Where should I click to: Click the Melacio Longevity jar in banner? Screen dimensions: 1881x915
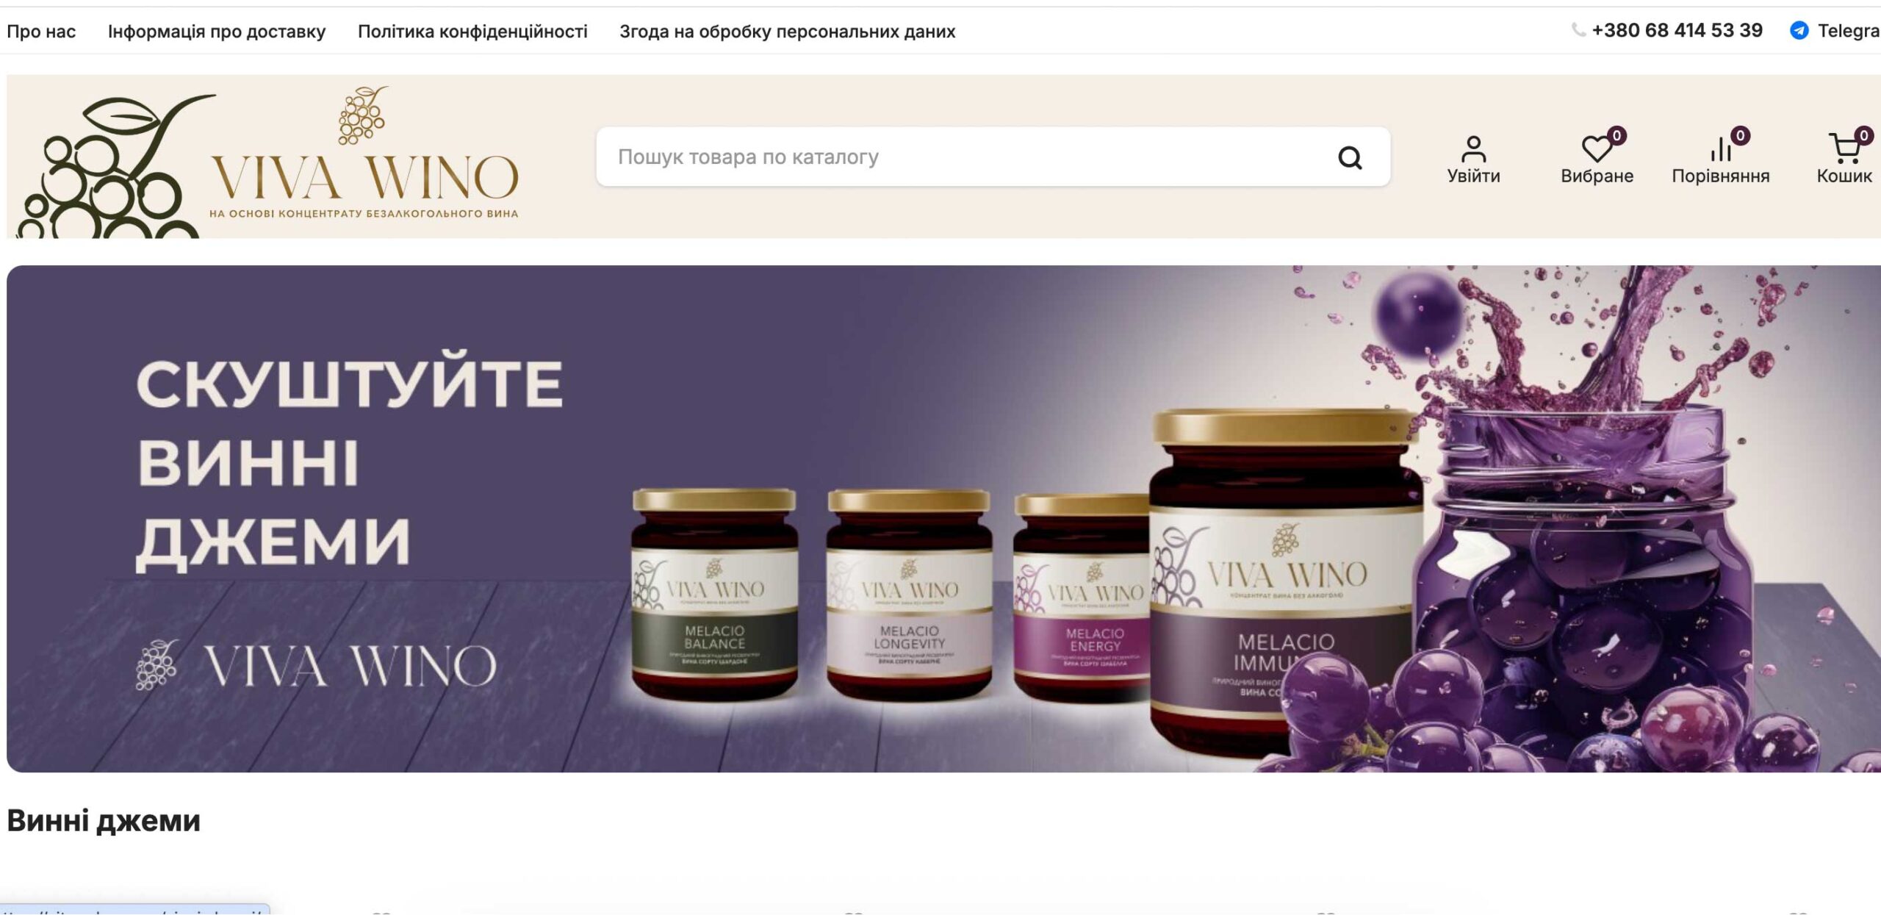[909, 594]
